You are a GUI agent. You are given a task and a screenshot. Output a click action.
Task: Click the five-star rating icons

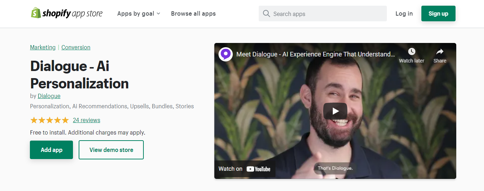coord(49,120)
